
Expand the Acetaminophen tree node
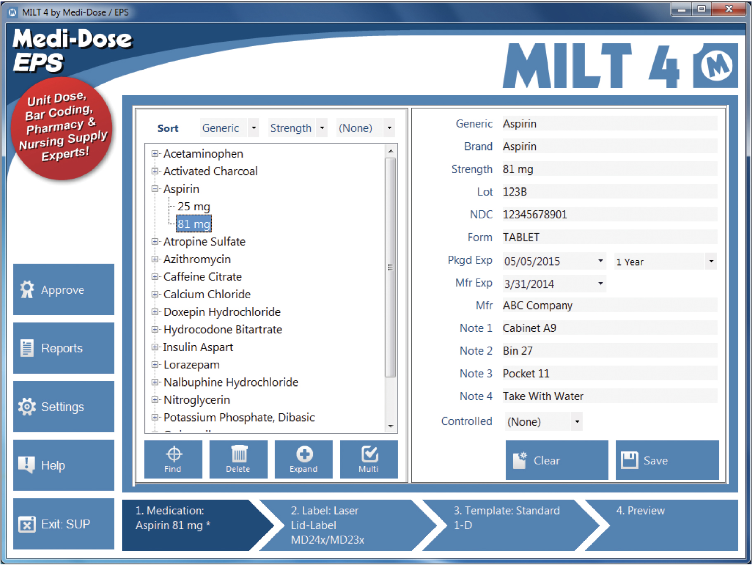155,154
